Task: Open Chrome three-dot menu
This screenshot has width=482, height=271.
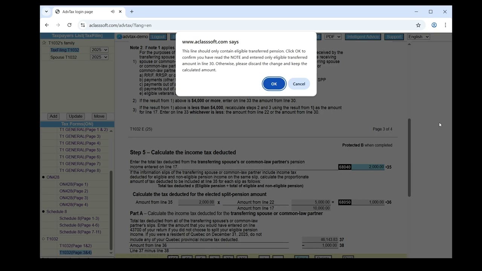Action: click(445, 25)
